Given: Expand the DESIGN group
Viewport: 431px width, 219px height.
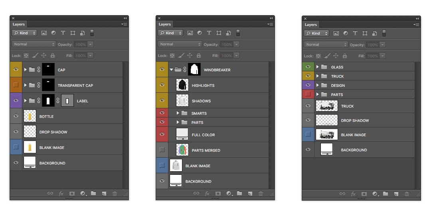Looking at the screenshot, I should coord(318,85).
